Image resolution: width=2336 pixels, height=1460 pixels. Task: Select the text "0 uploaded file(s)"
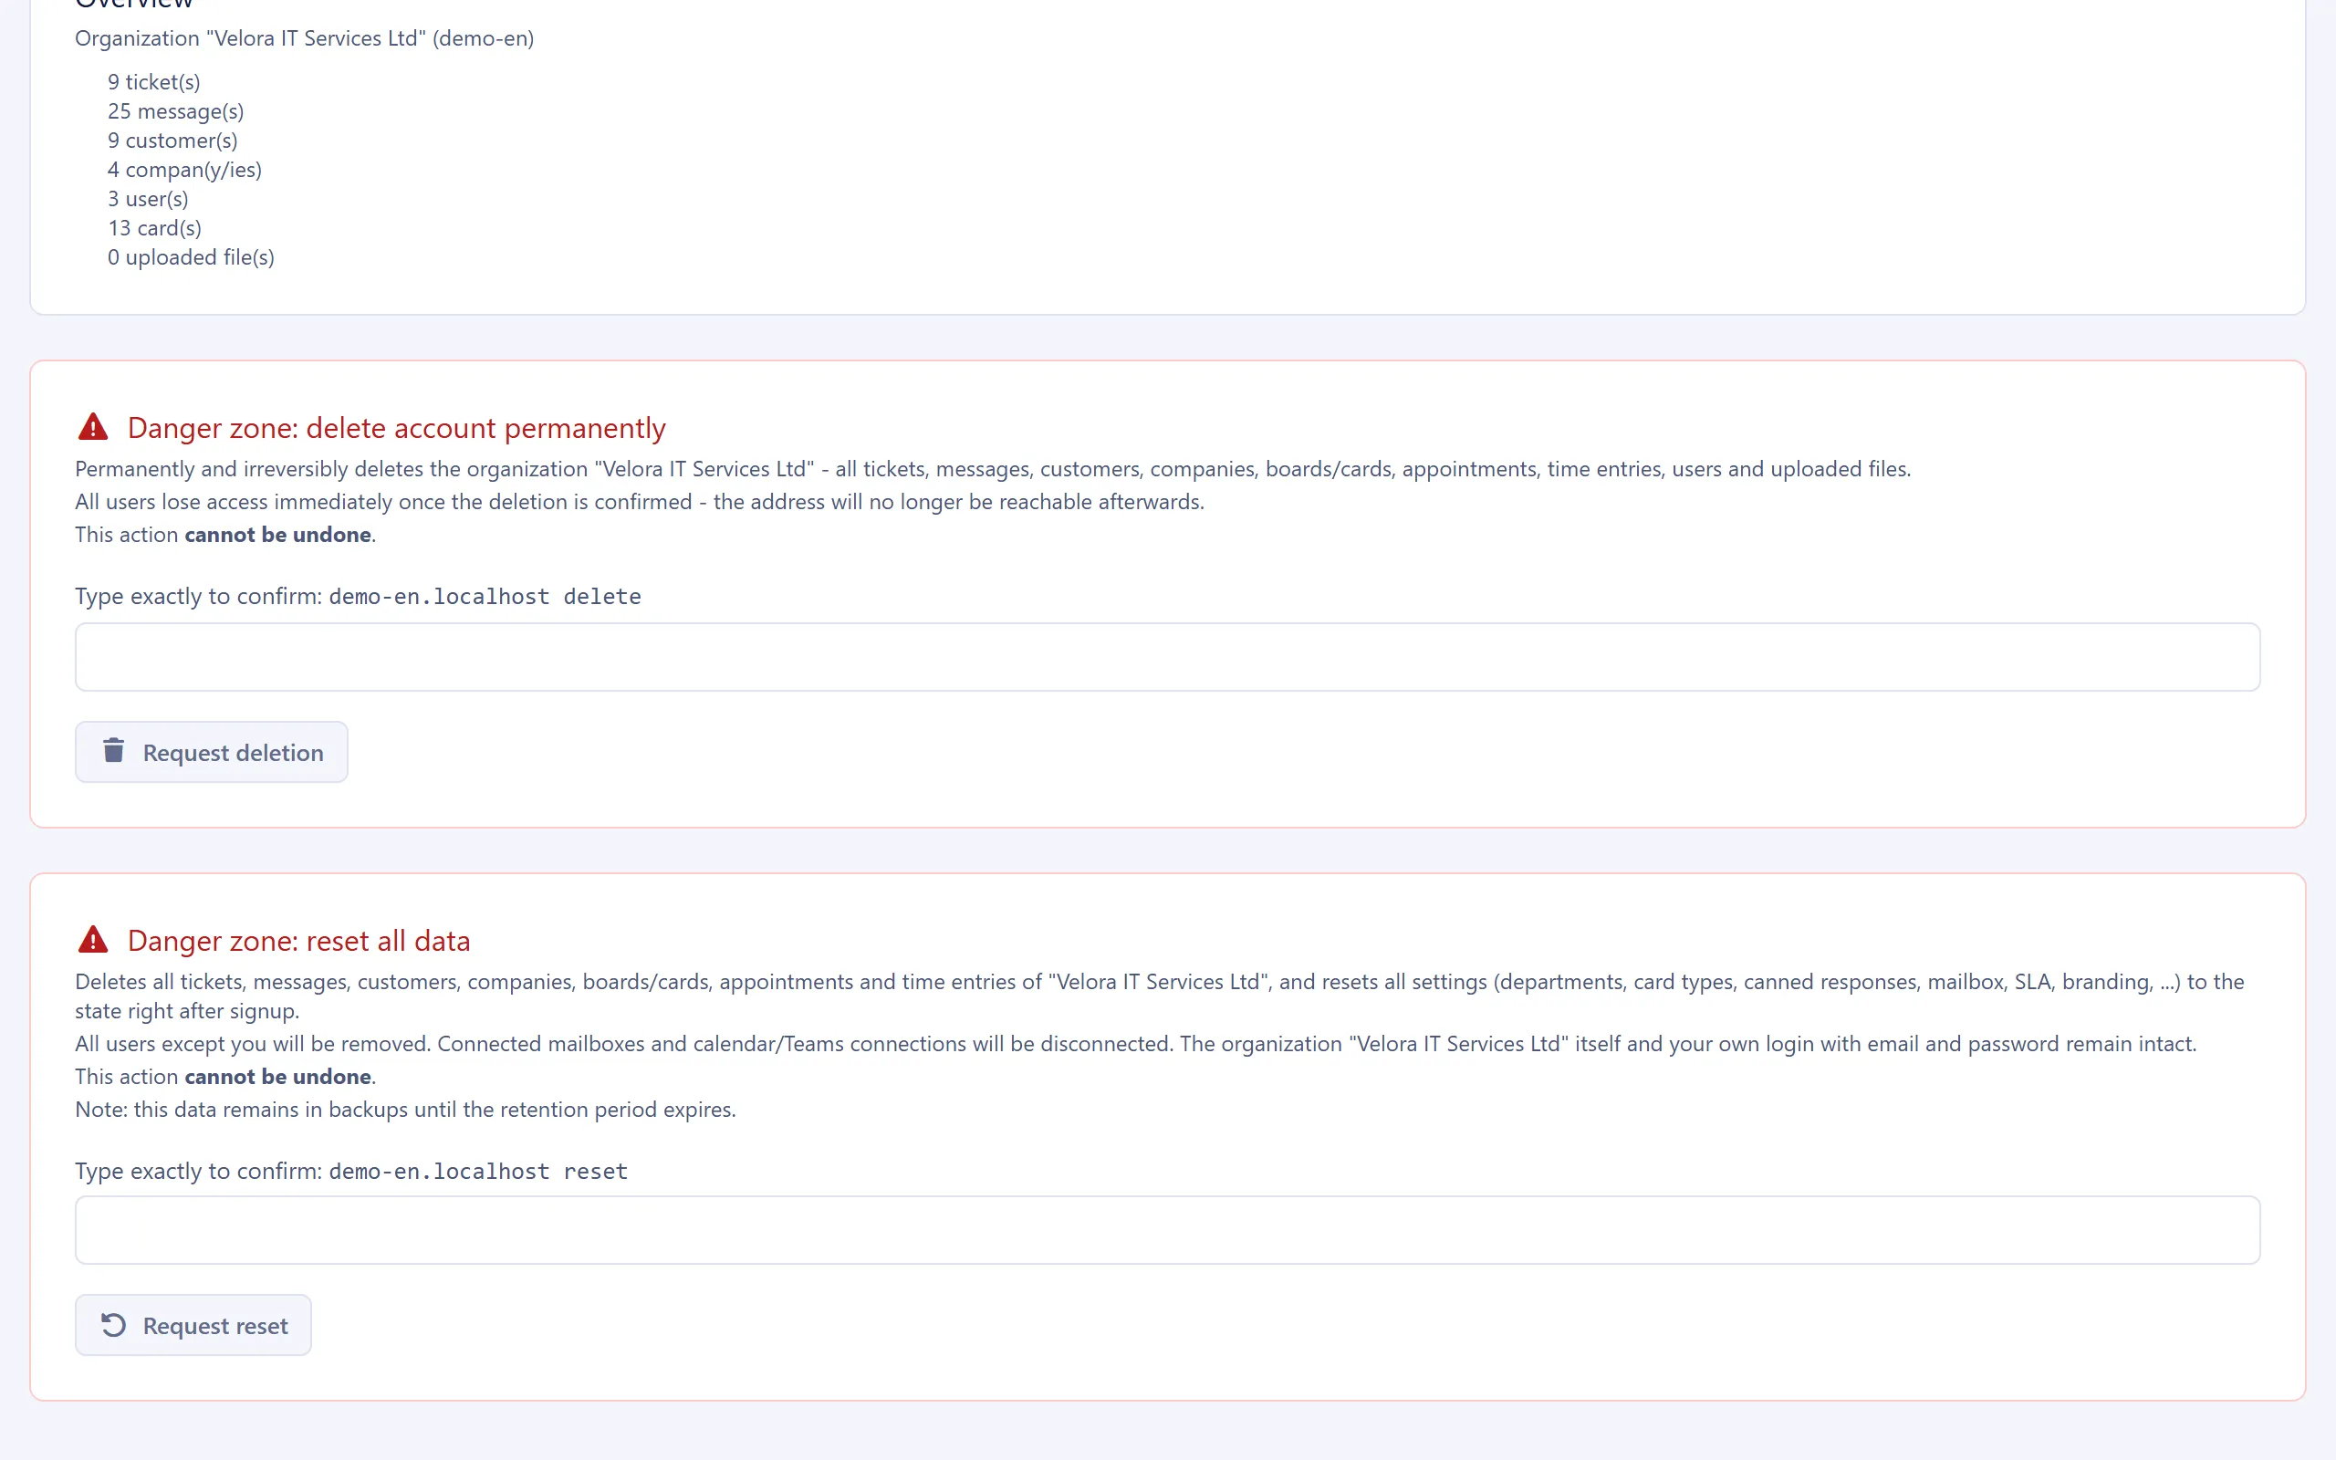190,256
